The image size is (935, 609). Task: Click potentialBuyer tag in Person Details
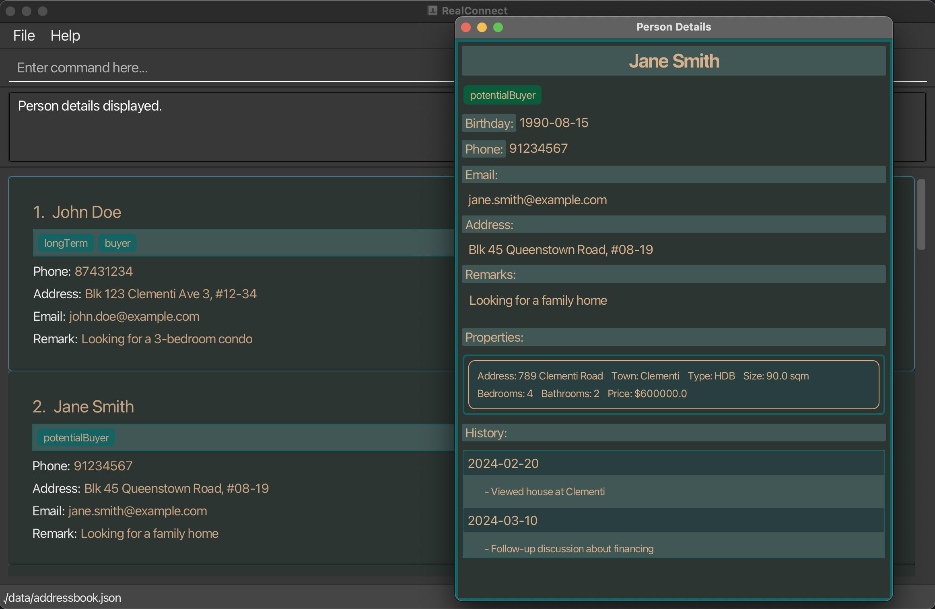[x=503, y=95]
